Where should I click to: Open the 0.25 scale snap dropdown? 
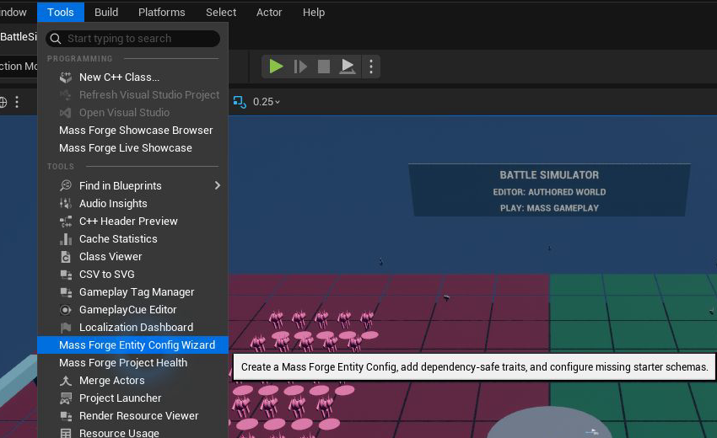click(x=266, y=102)
